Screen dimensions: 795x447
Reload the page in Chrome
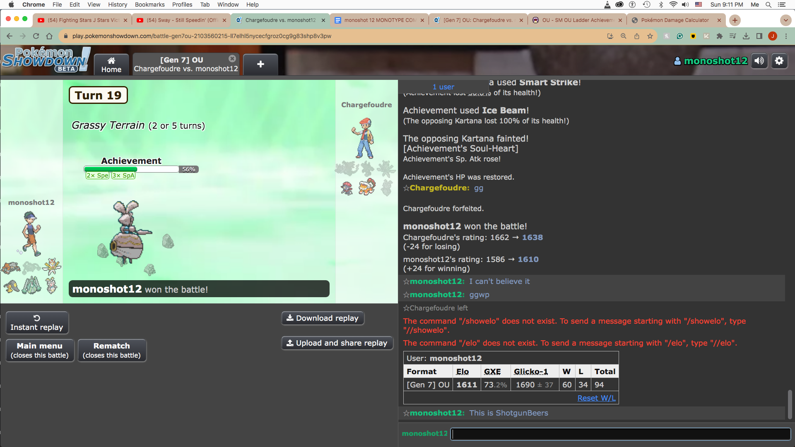[x=36, y=36]
